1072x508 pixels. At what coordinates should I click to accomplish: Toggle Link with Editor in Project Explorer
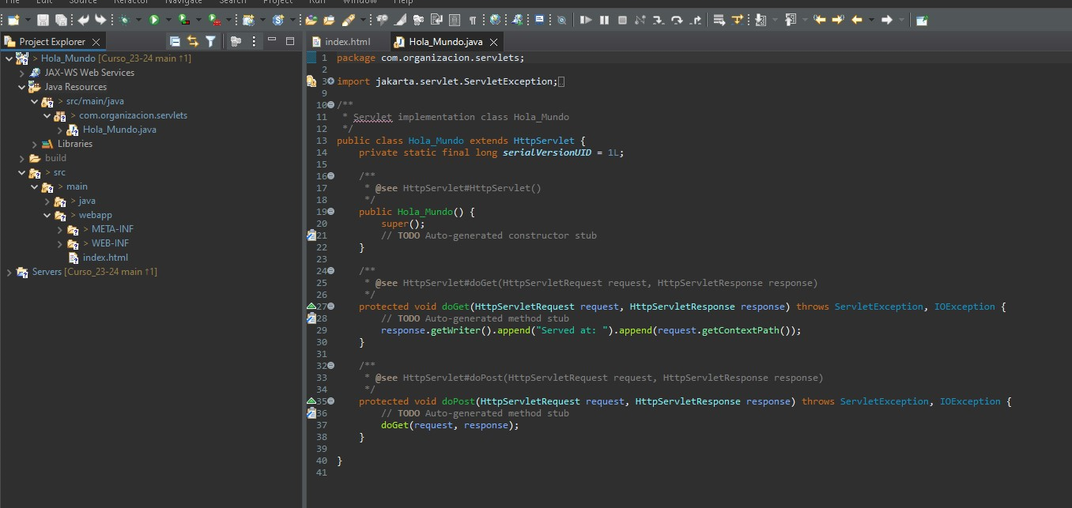(193, 41)
